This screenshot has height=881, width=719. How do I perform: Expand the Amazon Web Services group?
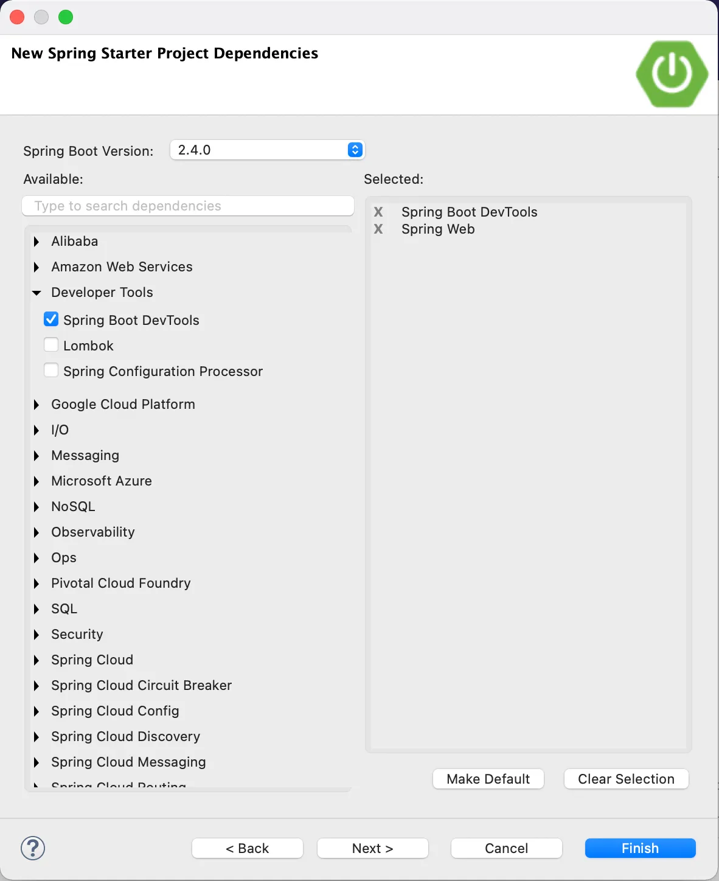[36, 267]
